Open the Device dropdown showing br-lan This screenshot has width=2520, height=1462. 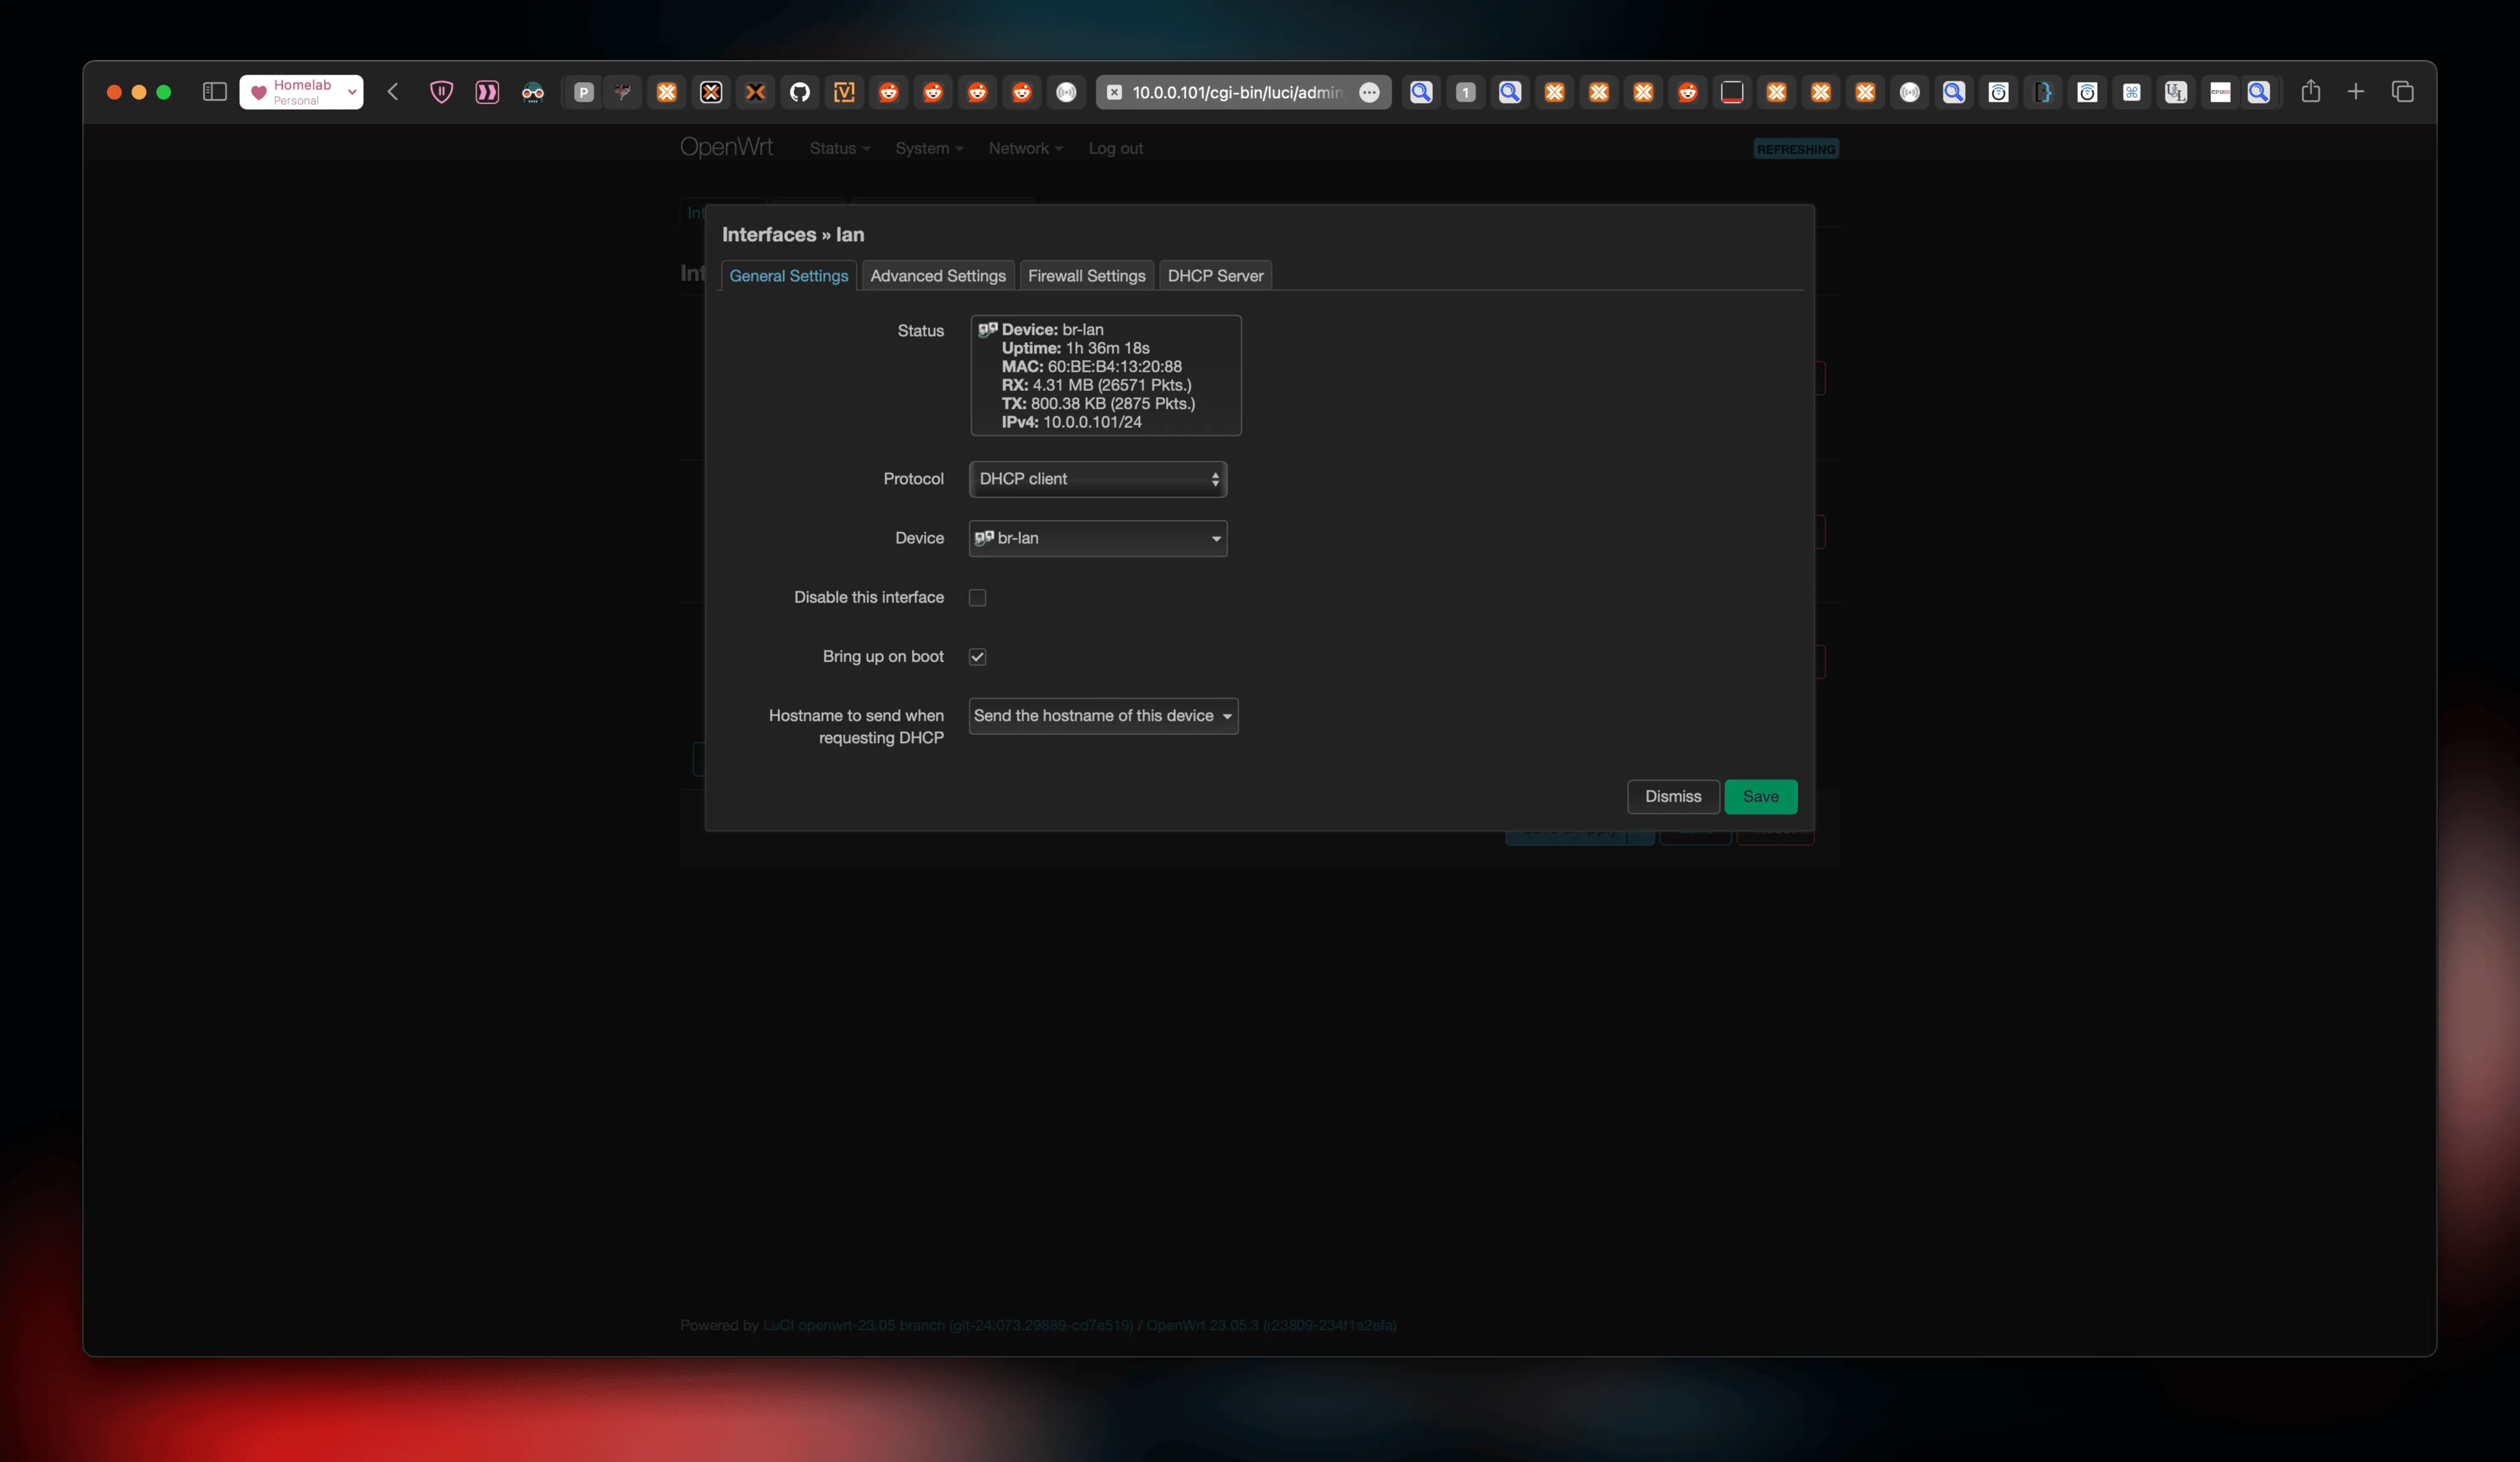pyautogui.click(x=1097, y=538)
